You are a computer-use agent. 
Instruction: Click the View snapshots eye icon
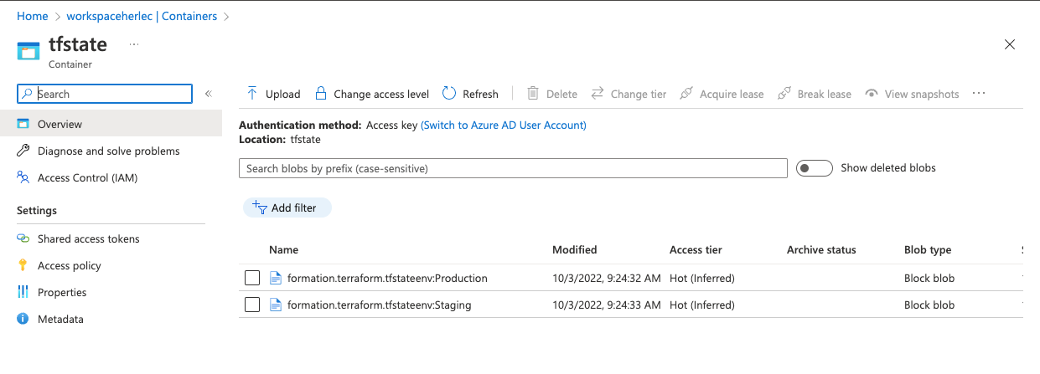point(872,94)
